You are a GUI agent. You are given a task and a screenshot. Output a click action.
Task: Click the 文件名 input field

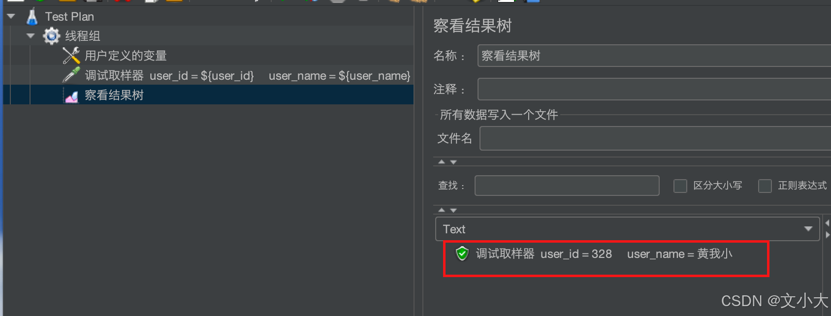(x=655, y=138)
